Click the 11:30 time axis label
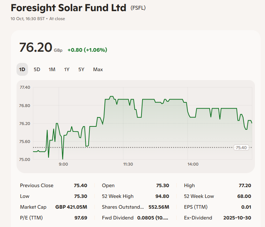Image resolution: width=265 pixels, height=227 pixels. [128, 164]
